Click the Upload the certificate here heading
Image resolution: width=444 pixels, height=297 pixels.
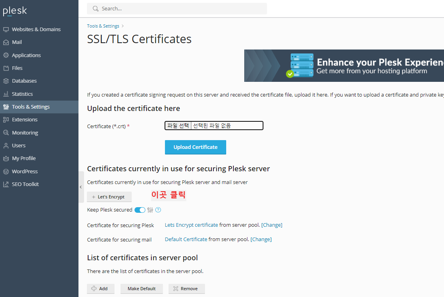(x=133, y=109)
